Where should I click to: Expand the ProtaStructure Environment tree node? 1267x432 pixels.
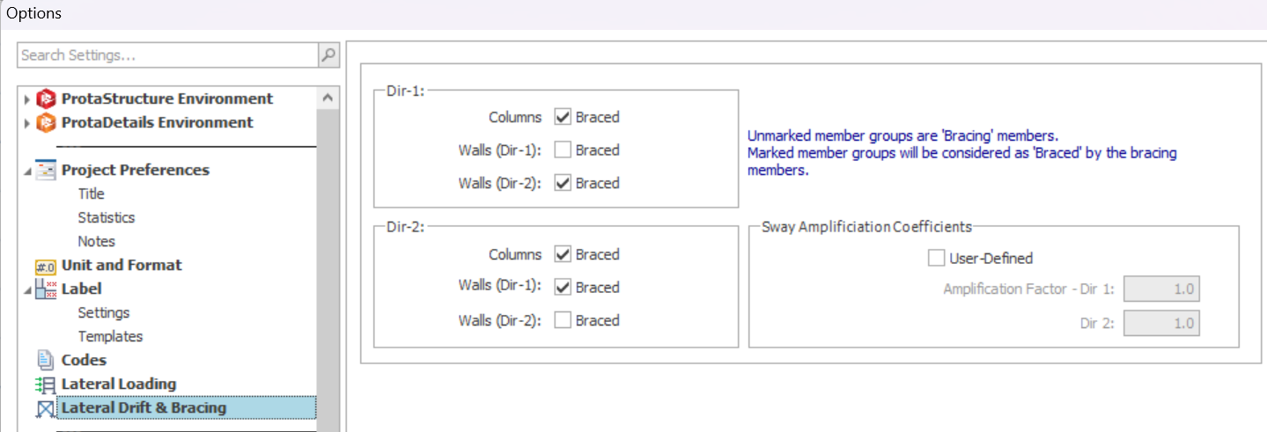coord(26,99)
